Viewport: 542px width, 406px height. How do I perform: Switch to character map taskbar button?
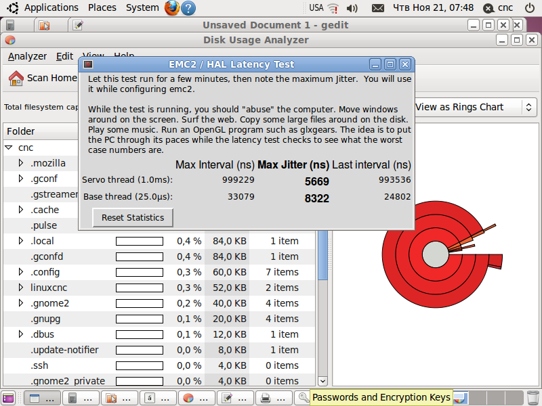coord(159,398)
